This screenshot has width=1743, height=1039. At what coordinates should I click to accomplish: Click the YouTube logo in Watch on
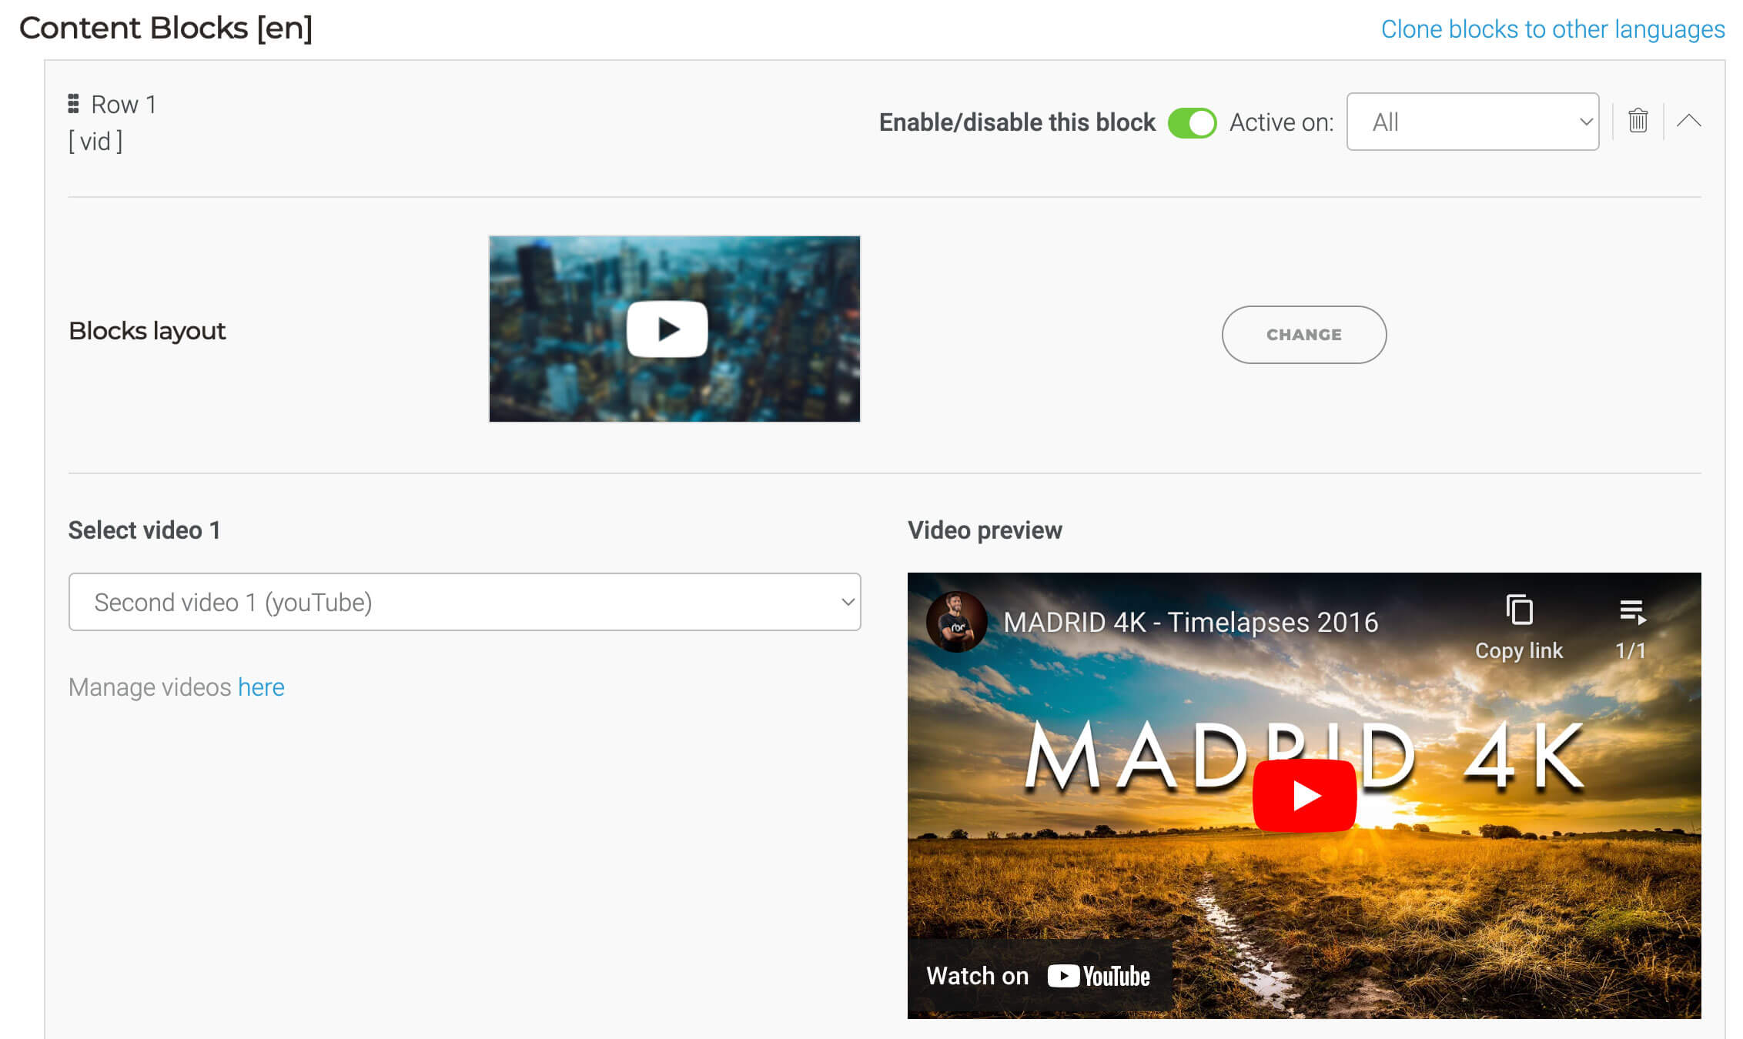(x=1099, y=976)
